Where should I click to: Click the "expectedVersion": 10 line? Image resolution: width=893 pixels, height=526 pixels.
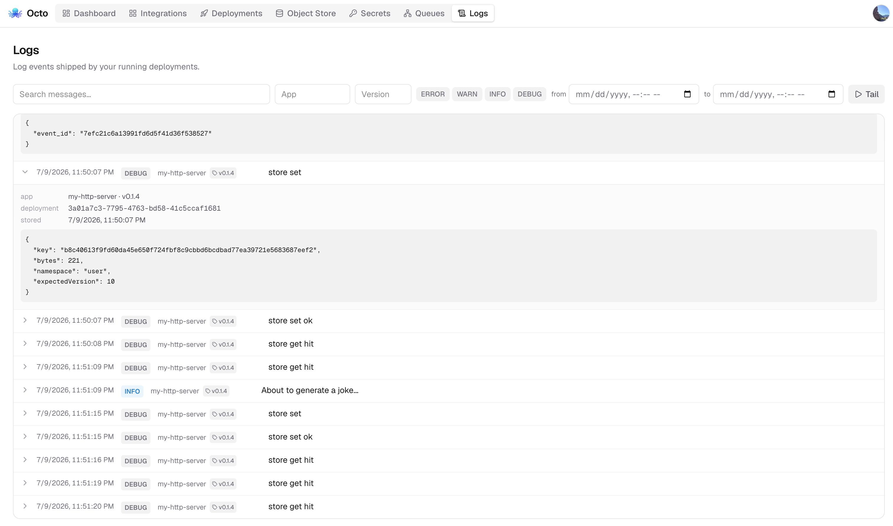coord(74,282)
